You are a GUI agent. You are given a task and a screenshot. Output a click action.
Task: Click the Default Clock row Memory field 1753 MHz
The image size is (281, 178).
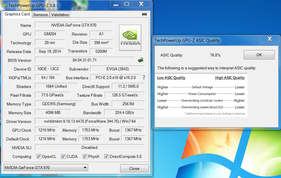click(90, 139)
